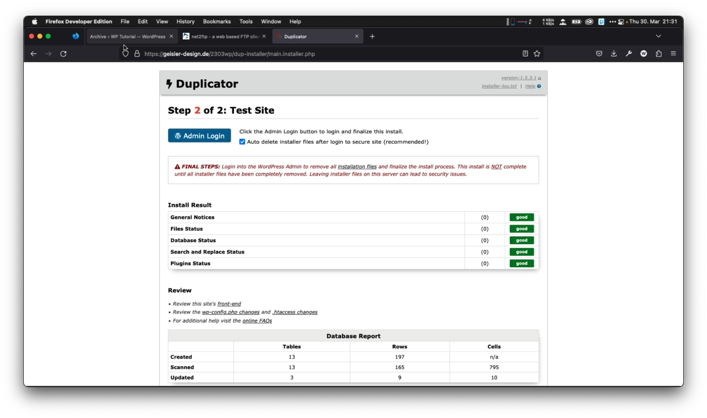
Task: Toggle reader view in address bar
Action: pyautogui.click(x=525, y=54)
